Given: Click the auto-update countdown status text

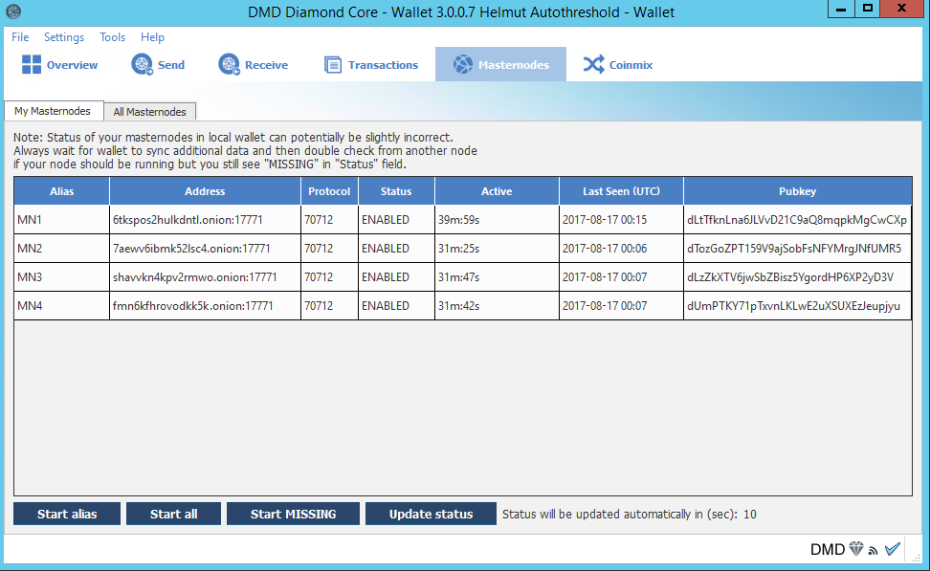Looking at the screenshot, I should coord(630,514).
